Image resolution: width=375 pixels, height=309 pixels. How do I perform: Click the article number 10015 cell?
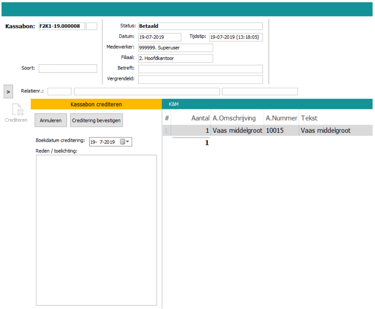(x=275, y=130)
